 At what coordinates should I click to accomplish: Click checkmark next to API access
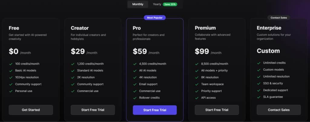[197, 97]
